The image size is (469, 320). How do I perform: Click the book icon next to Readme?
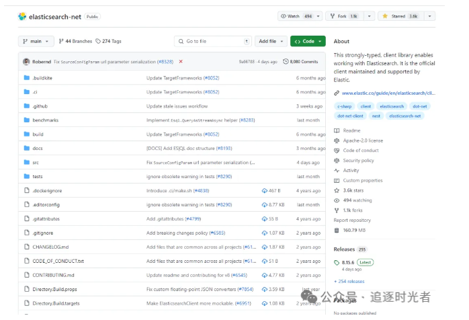[x=337, y=130]
